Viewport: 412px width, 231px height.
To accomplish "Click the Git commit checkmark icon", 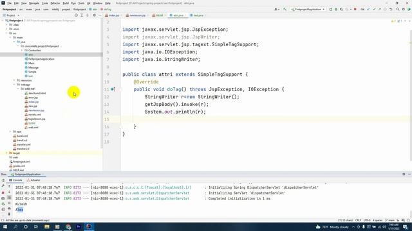I will point(374,10).
